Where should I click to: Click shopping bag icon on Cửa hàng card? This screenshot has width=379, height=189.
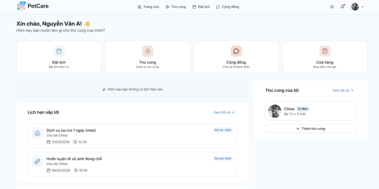point(325,51)
